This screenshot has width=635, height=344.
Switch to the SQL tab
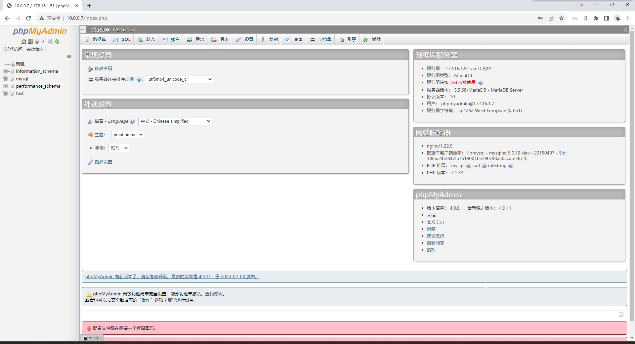coord(122,39)
